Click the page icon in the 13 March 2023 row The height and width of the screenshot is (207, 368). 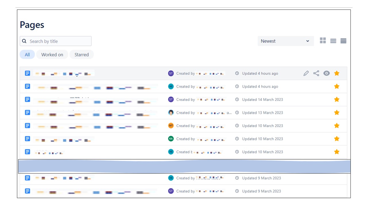point(27,113)
